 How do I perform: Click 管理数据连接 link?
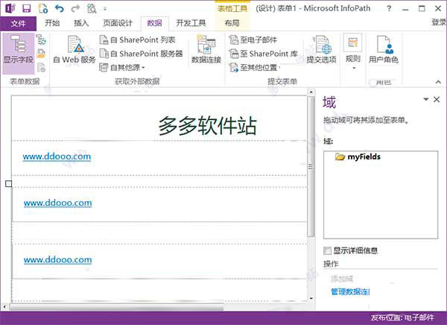point(350,291)
